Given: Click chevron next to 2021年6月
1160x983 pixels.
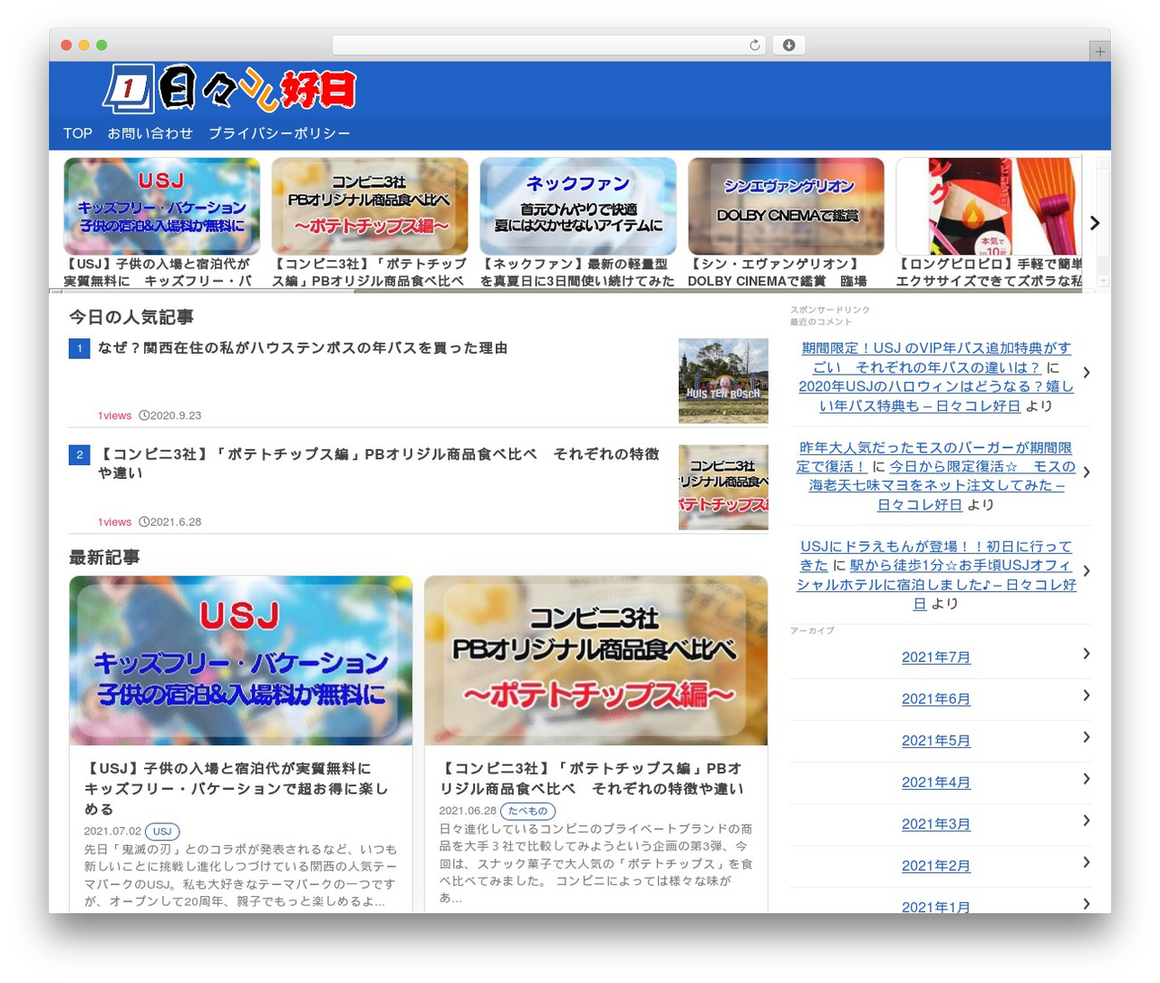Looking at the screenshot, I should pyautogui.click(x=1086, y=696).
